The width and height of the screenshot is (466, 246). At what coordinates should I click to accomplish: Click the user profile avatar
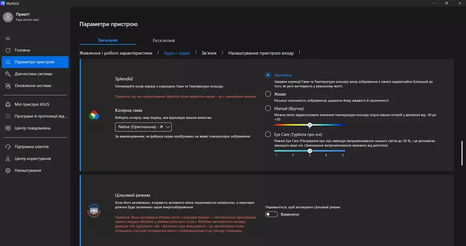point(8,17)
